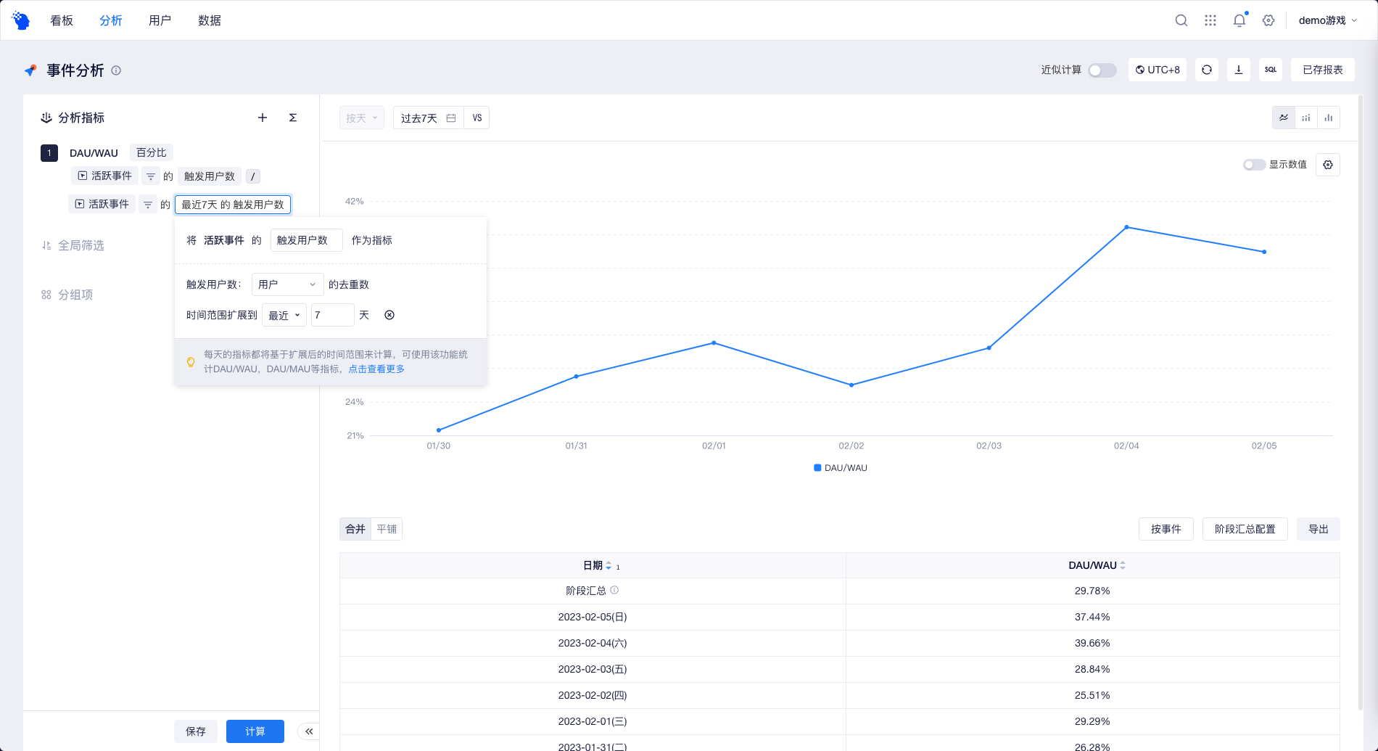The image size is (1378, 751).
Task: Click the 按事件 button
Action: pos(1166,529)
